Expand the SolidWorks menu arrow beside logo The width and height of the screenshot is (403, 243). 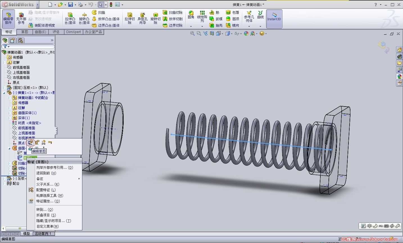(x=37, y=5)
